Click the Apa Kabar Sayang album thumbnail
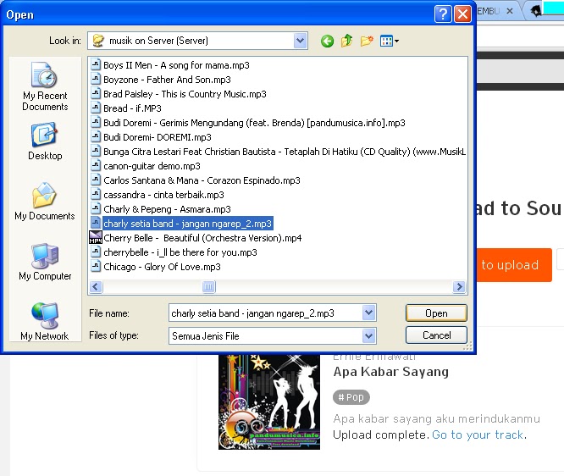Viewport: 564px width, 476px height. coord(269,401)
